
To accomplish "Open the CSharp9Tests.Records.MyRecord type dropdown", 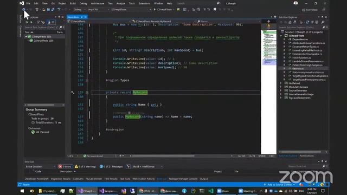I will point(163,22).
